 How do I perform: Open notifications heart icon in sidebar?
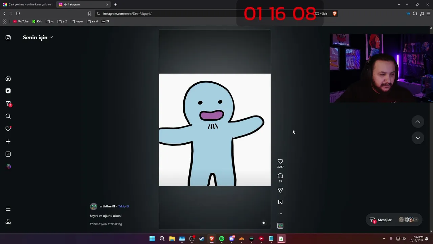pyautogui.click(x=8, y=129)
